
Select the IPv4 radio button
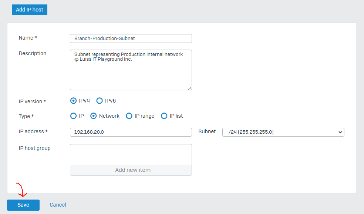pyautogui.click(x=73, y=101)
